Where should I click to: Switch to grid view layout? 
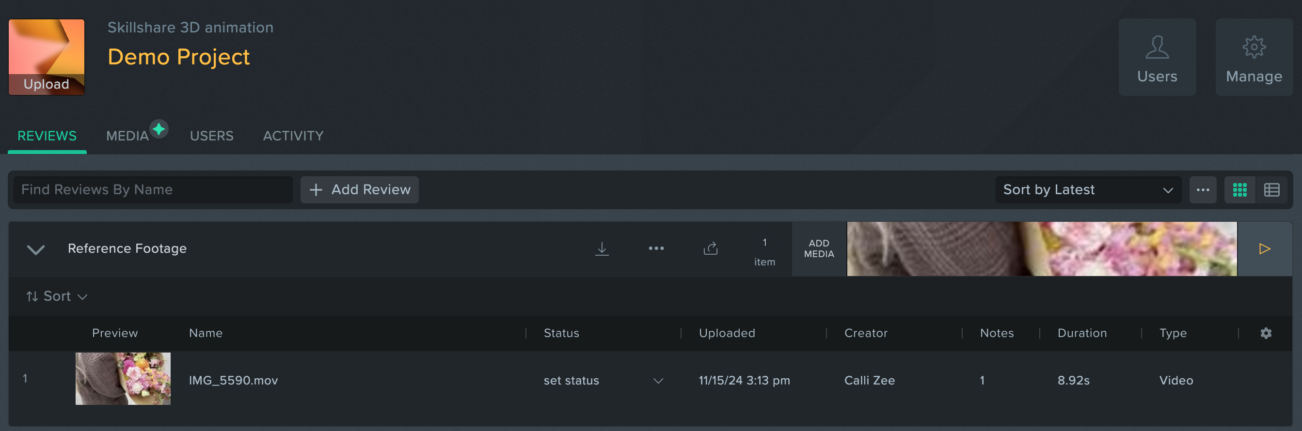pos(1239,190)
